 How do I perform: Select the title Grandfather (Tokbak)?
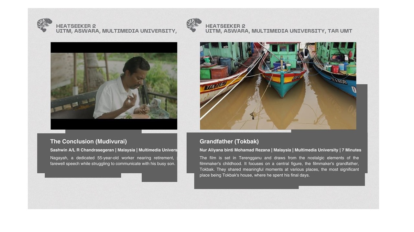[229, 141]
